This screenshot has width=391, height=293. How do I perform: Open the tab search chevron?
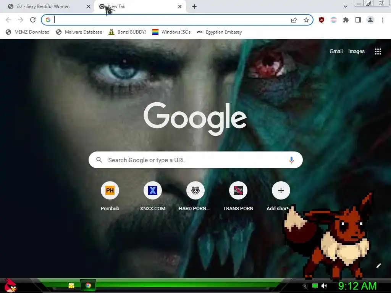click(x=345, y=6)
